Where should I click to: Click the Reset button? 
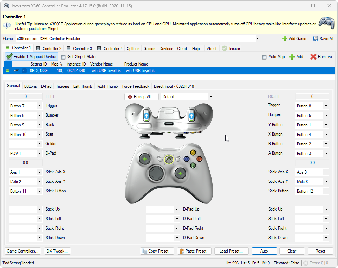(320, 251)
